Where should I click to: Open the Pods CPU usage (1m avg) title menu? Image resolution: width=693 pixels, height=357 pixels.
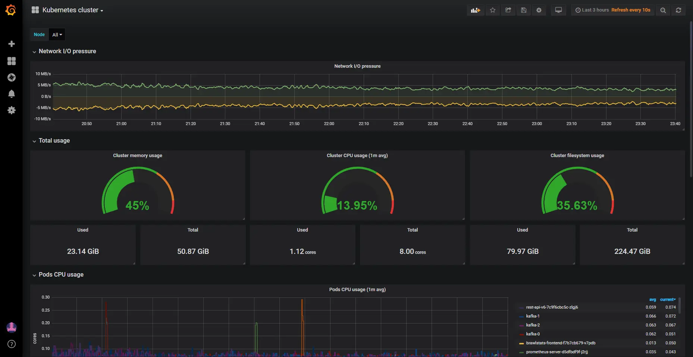pyautogui.click(x=357, y=290)
